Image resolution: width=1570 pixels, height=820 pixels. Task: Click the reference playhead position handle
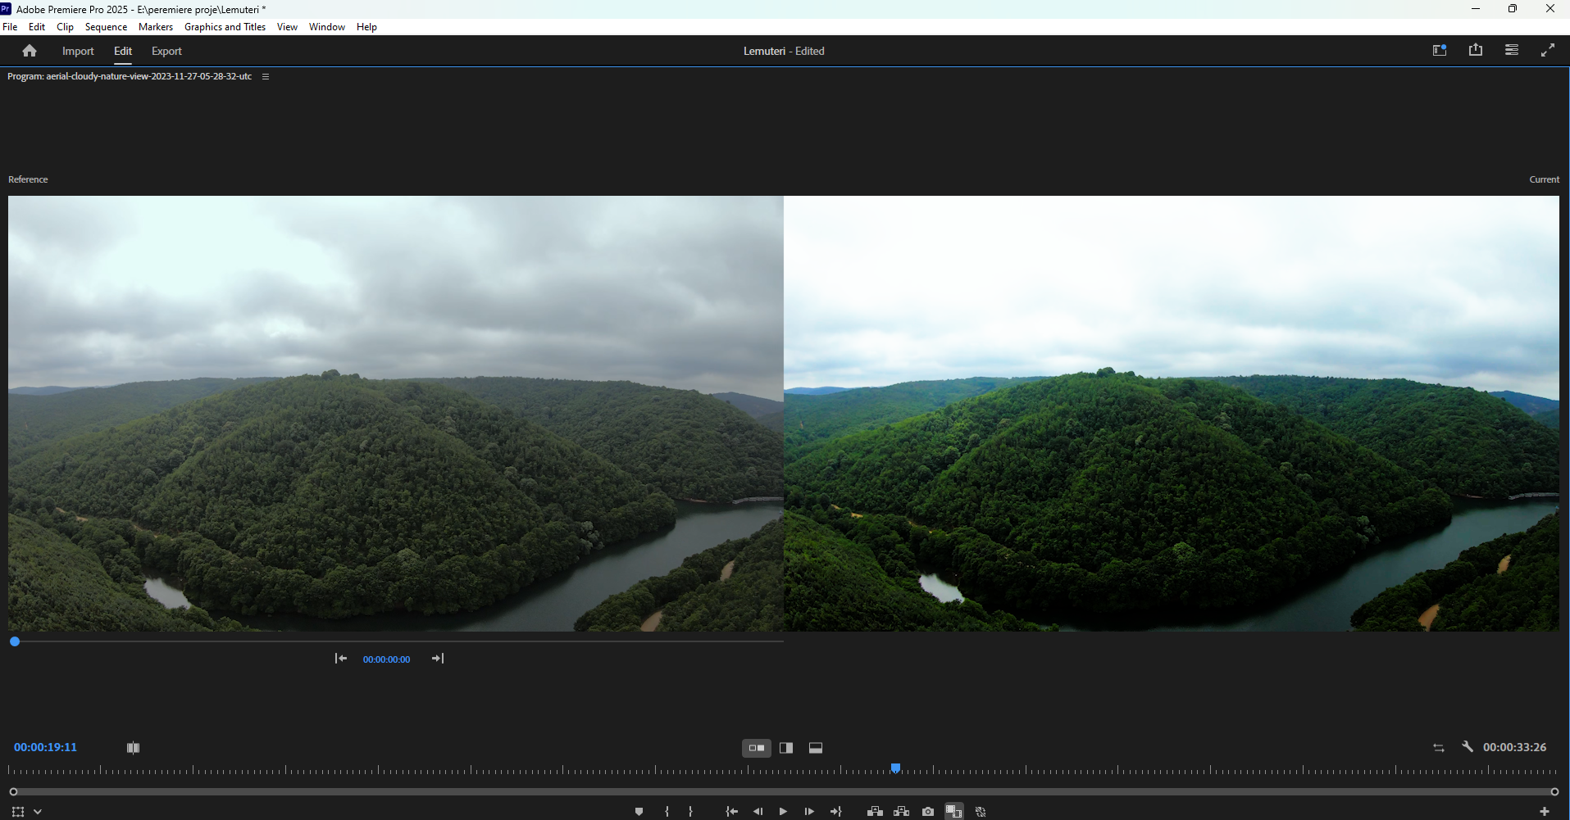click(x=15, y=641)
